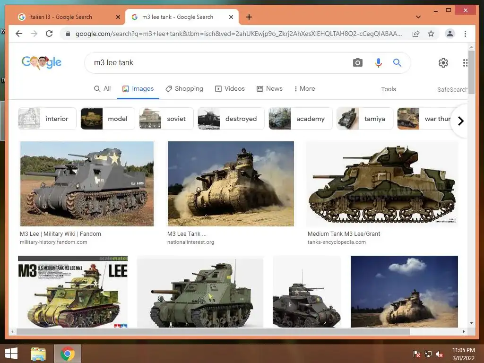Close the m3 lee tank tab

231,17
